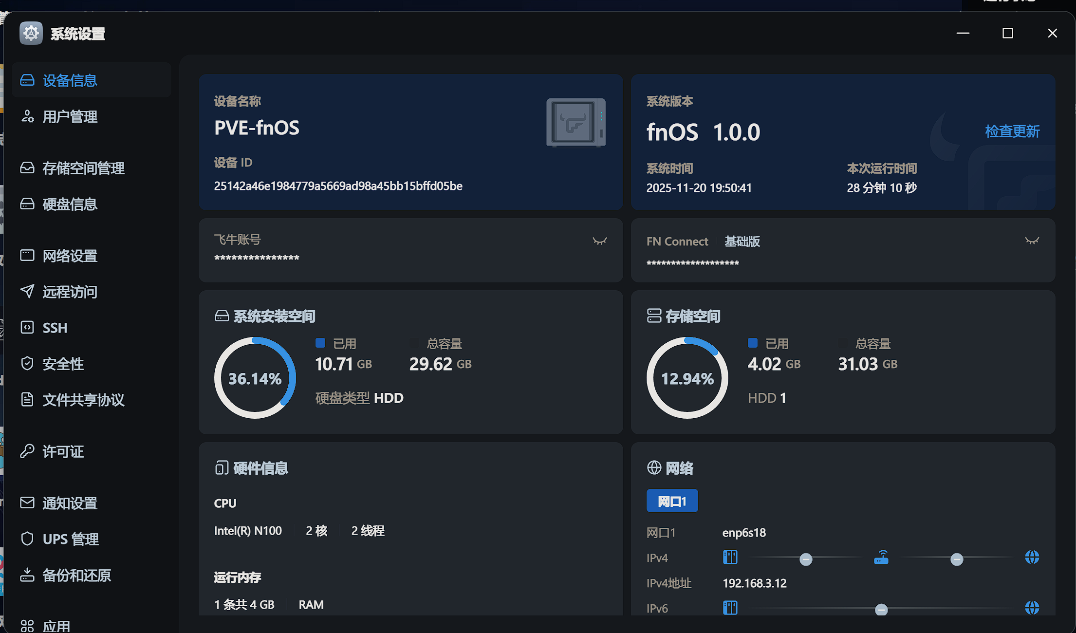Viewport: 1076px width, 633px height.
Task: Go to SSH settings
Action: (x=55, y=328)
